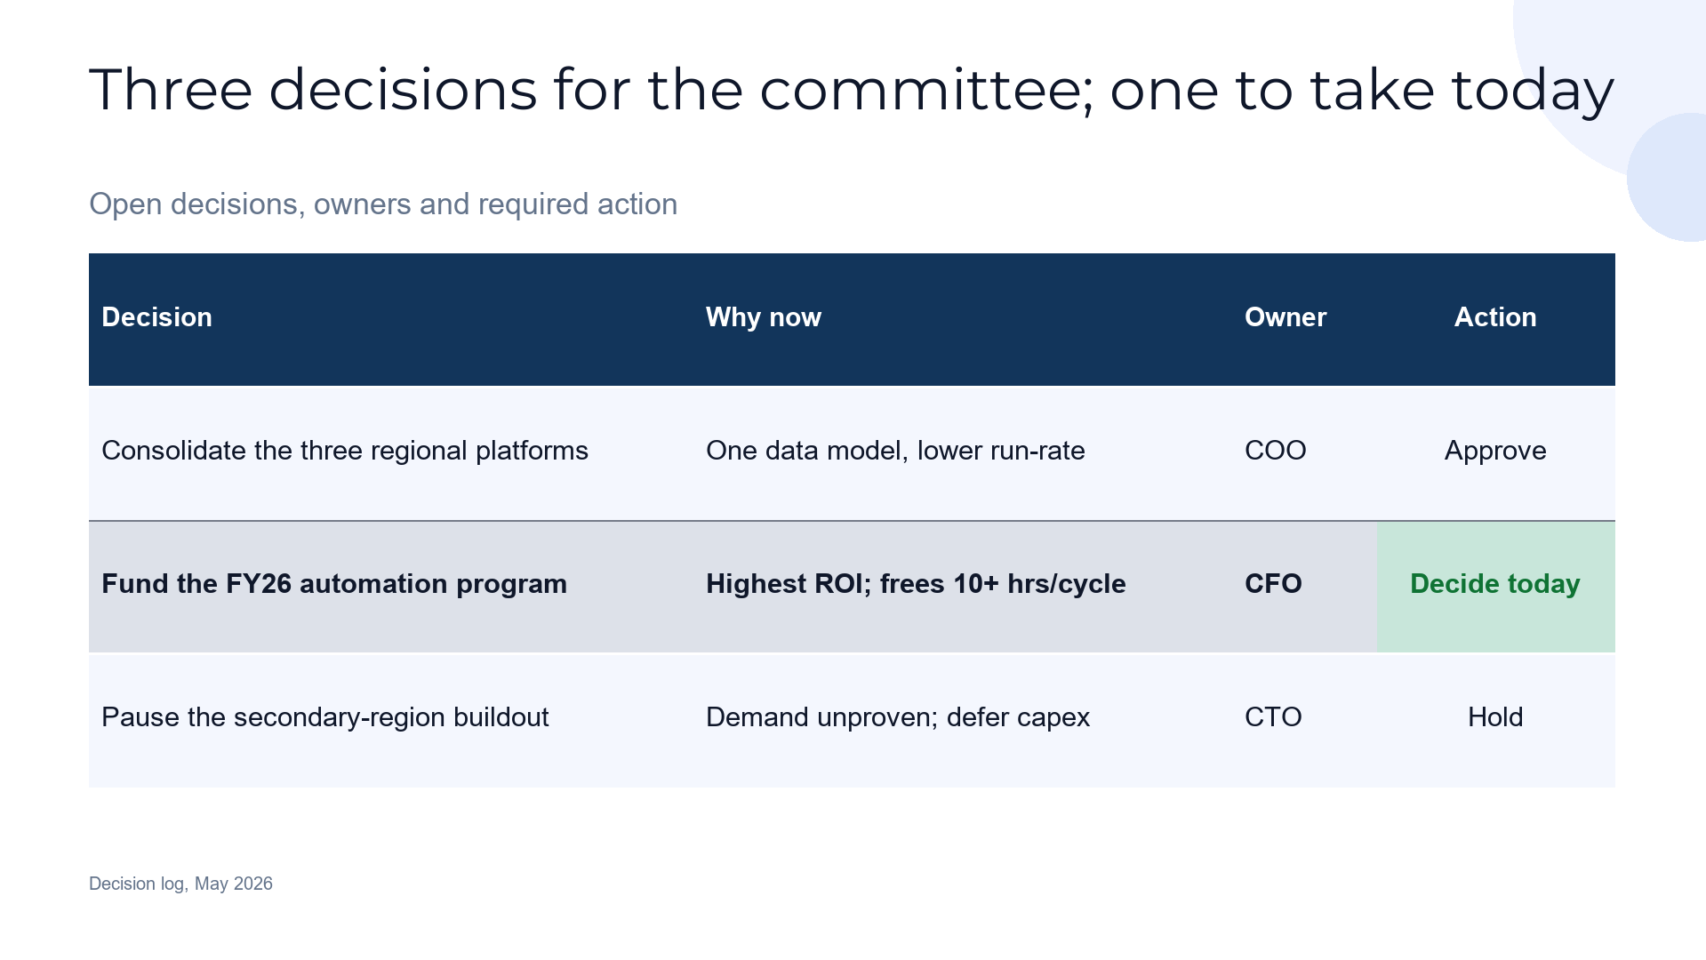
Task: Click 'Highest ROI; frees 10+ hrs/cycle' cell
Action: 963,587
